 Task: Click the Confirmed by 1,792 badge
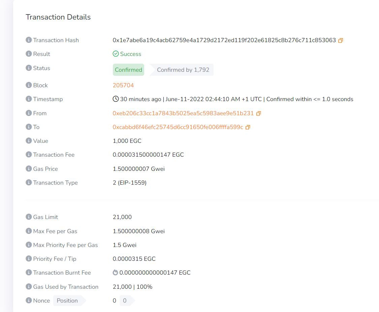[183, 70]
